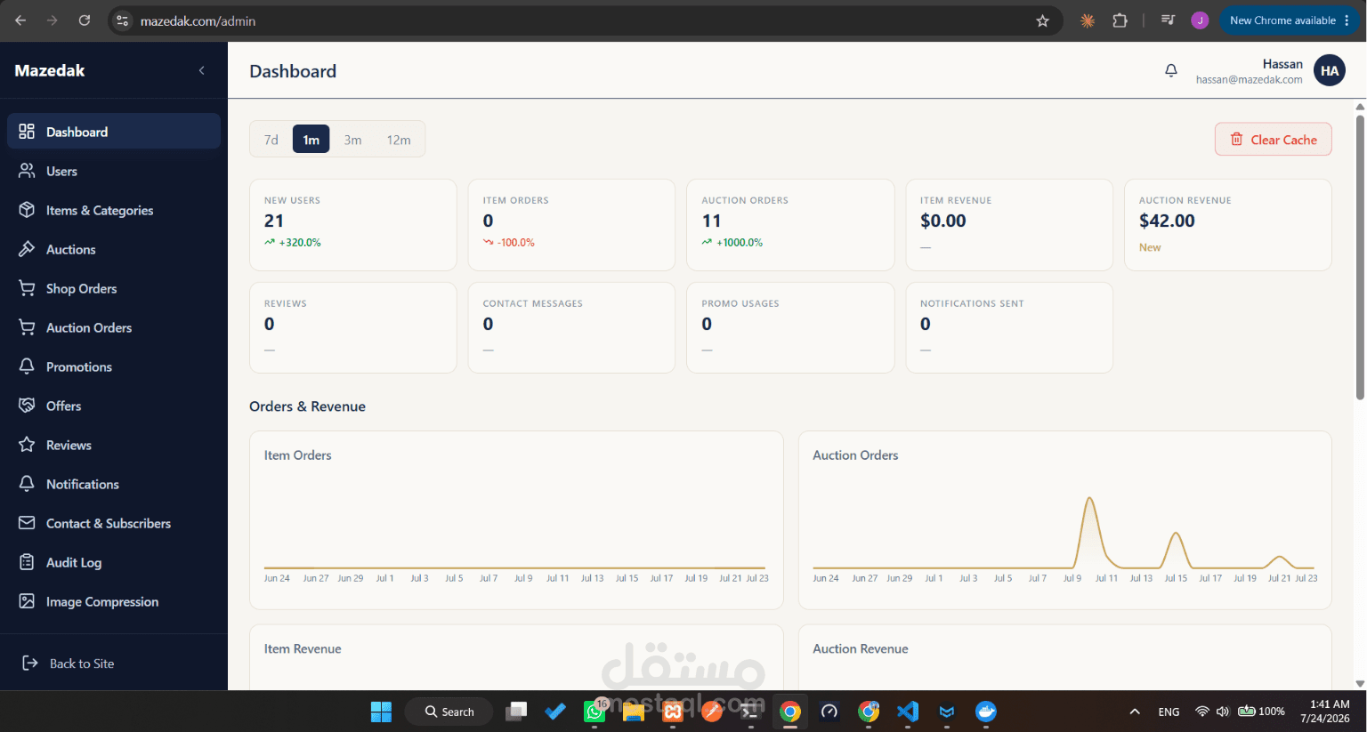Open XAMPP from the taskbar
Image resolution: width=1367 pixels, height=732 pixels.
click(x=673, y=712)
